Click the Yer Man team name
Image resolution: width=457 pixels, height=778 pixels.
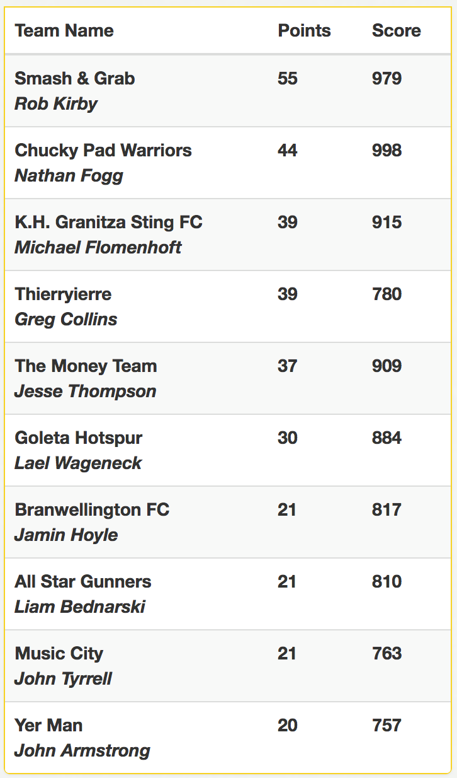tap(48, 725)
